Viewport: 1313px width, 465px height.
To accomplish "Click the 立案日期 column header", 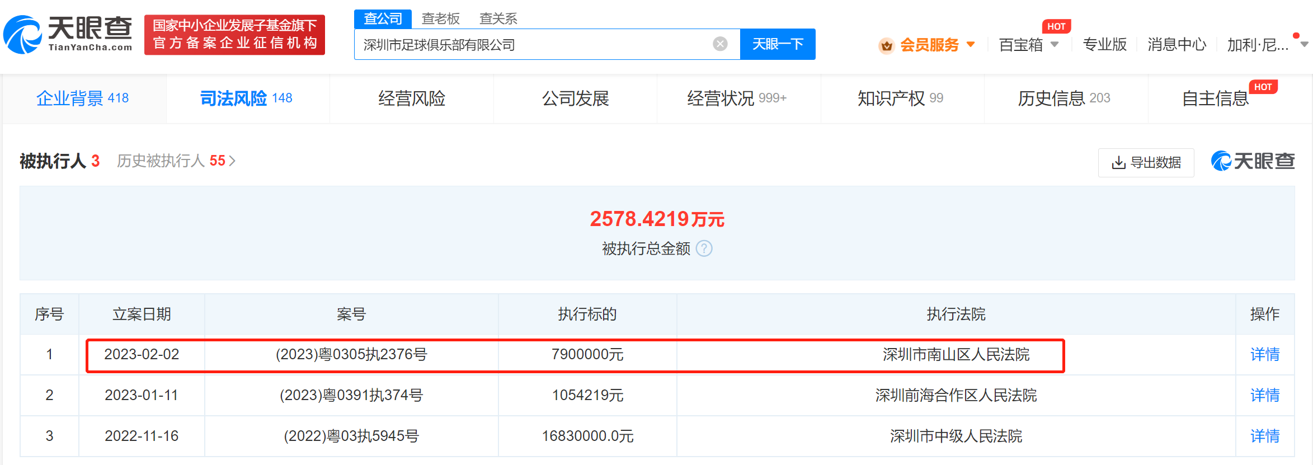I will point(142,314).
